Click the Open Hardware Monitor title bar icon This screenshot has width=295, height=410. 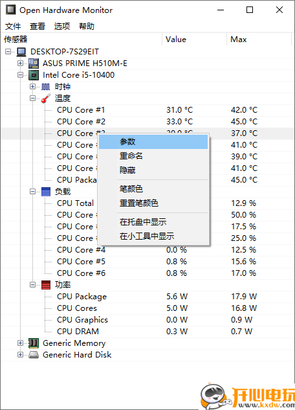point(11,10)
